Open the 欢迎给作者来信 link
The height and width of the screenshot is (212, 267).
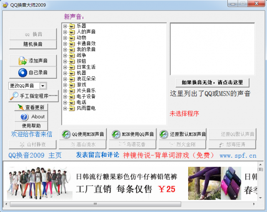[x=32, y=134]
